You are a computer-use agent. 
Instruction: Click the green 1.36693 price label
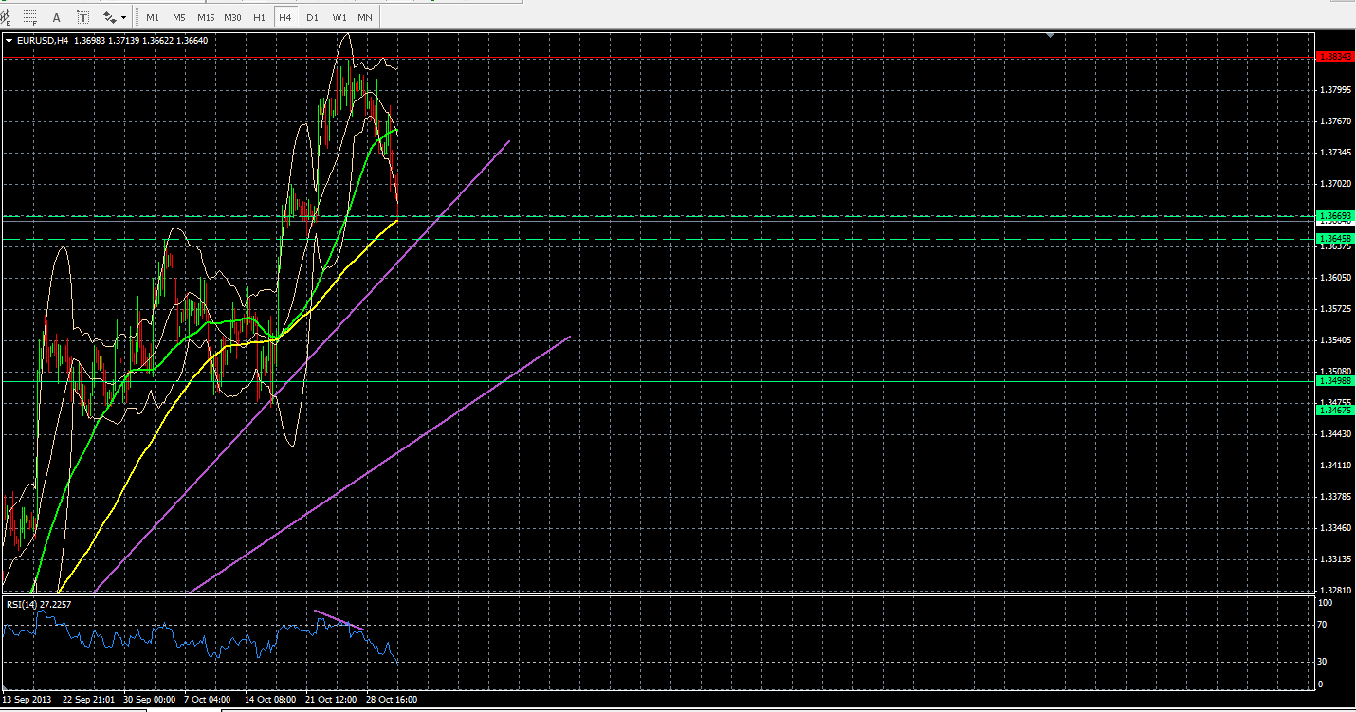click(x=1335, y=216)
